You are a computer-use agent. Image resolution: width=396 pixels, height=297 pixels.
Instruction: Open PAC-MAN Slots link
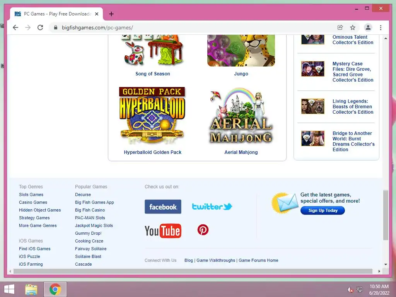(x=90, y=218)
